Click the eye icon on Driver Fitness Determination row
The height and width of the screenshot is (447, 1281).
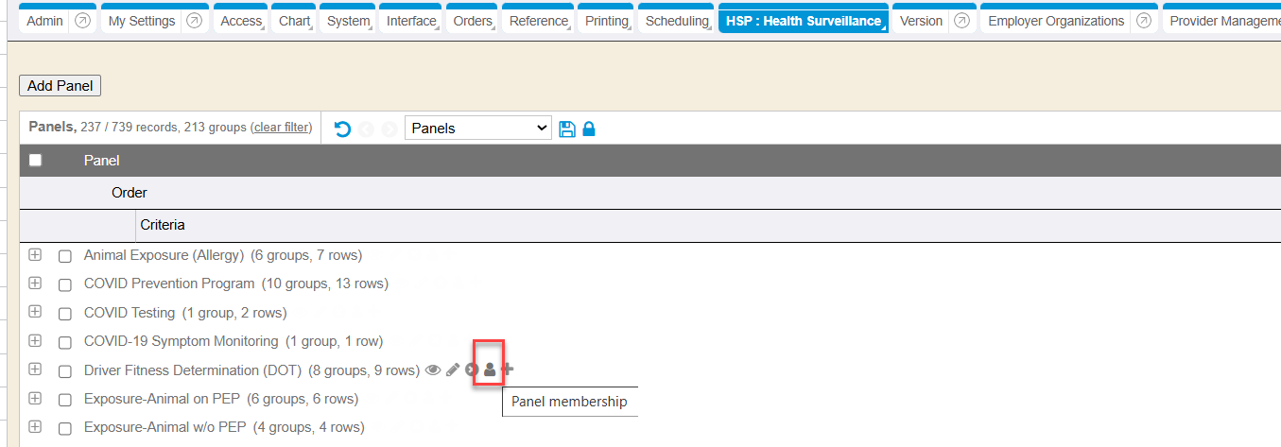[x=433, y=370]
